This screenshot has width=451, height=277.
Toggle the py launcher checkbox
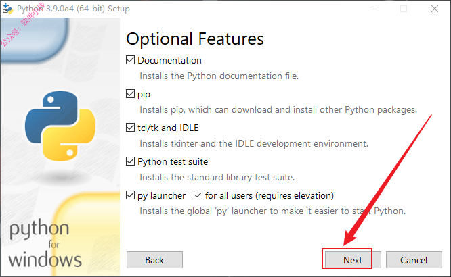(130, 195)
